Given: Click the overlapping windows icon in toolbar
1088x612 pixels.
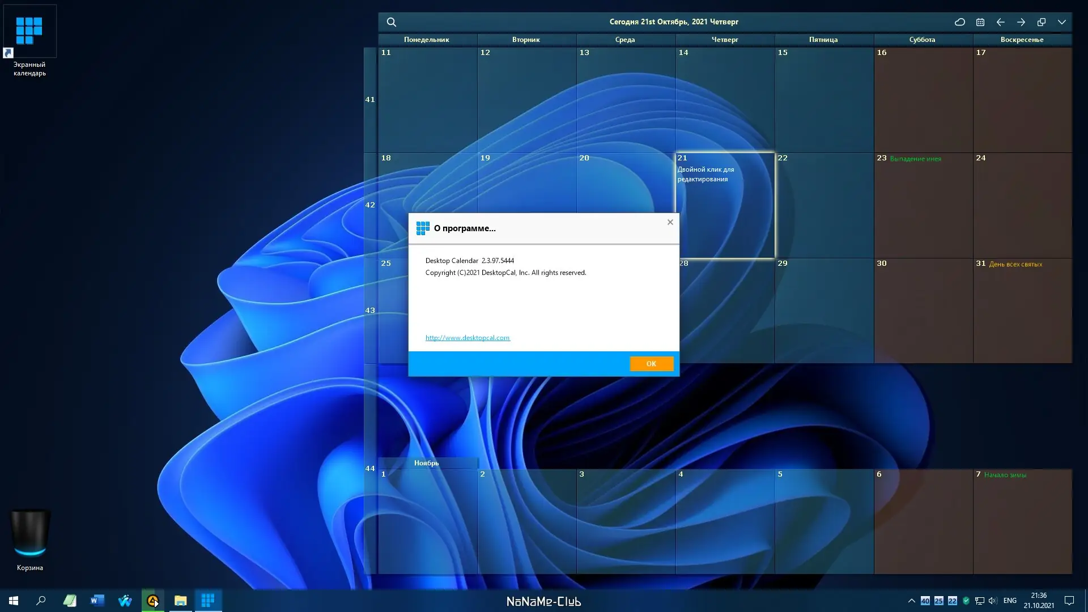Looking at the screenshot, I should 1041,22.
